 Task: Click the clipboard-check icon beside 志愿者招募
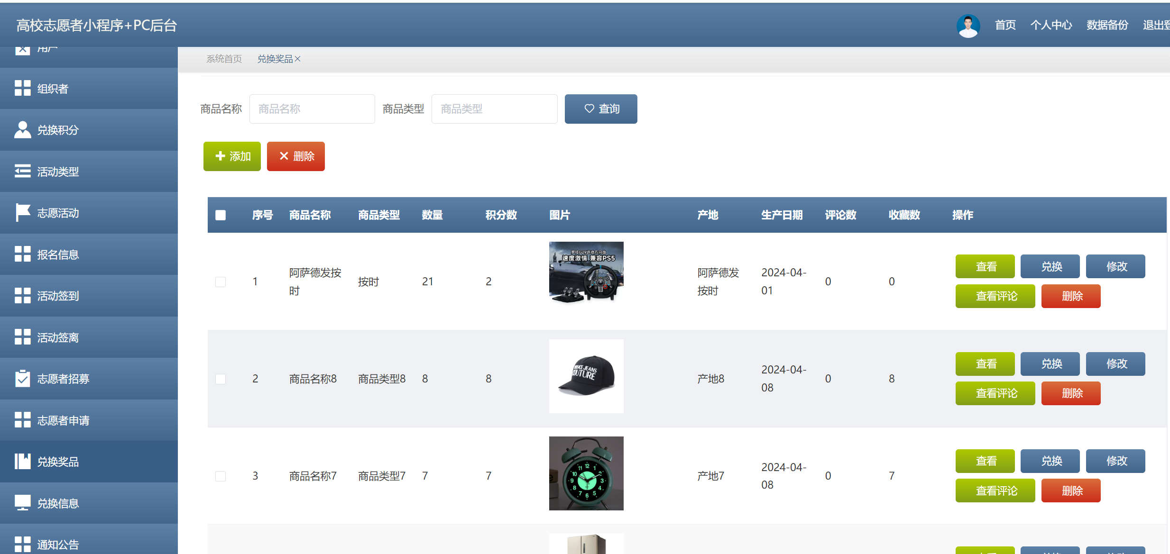coord(22,378)
